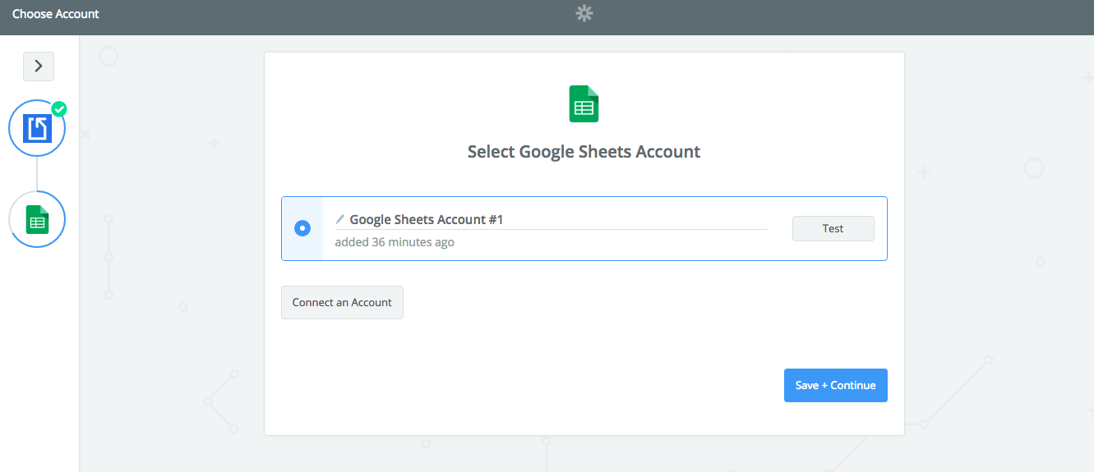Expand the sidebar with the chevron button
Screen dimensions: 1094x472
click(39, 66)
